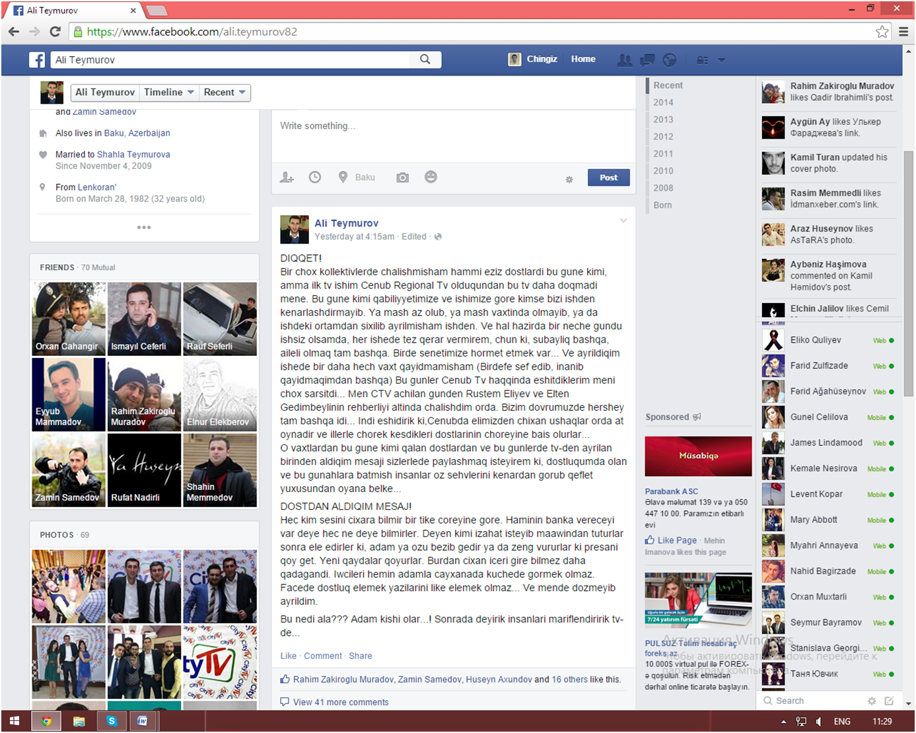This screenshot has height=733, width=916.
Task: Open the messages icon in header
Action: (x=647, y=60)
